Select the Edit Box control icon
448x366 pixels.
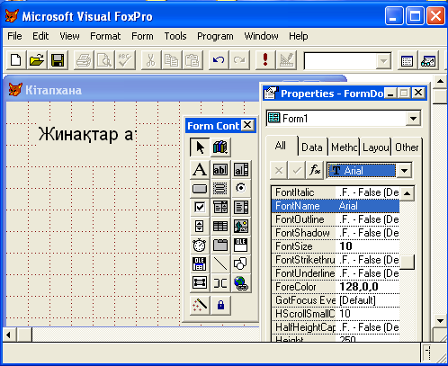(241, 169)
